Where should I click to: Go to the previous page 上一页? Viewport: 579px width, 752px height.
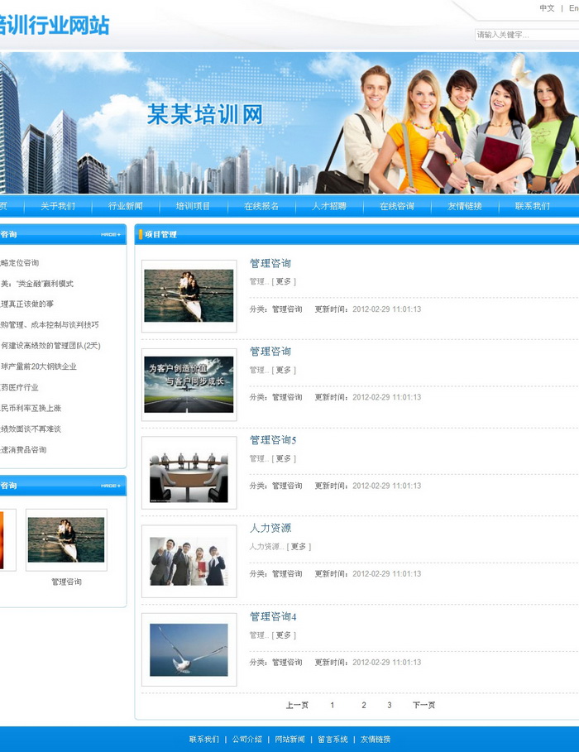(297, 705)
